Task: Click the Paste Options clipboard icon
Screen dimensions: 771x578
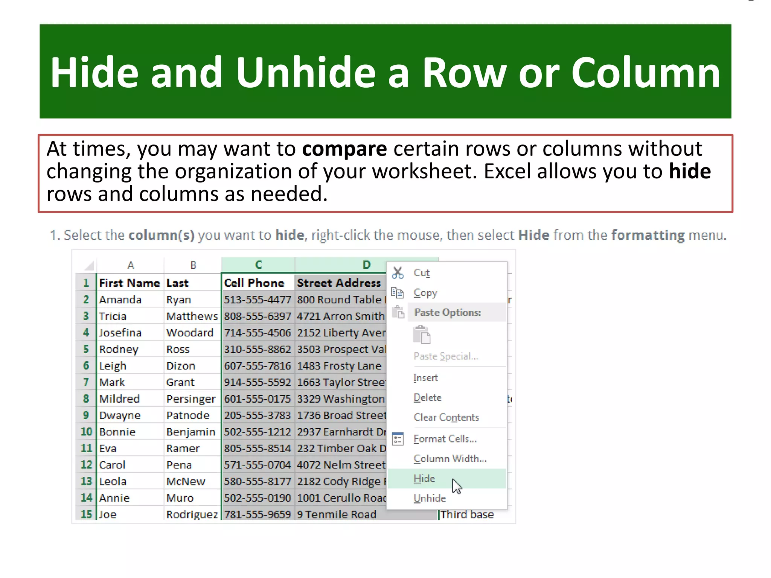Action: click(x=398, y=312)
